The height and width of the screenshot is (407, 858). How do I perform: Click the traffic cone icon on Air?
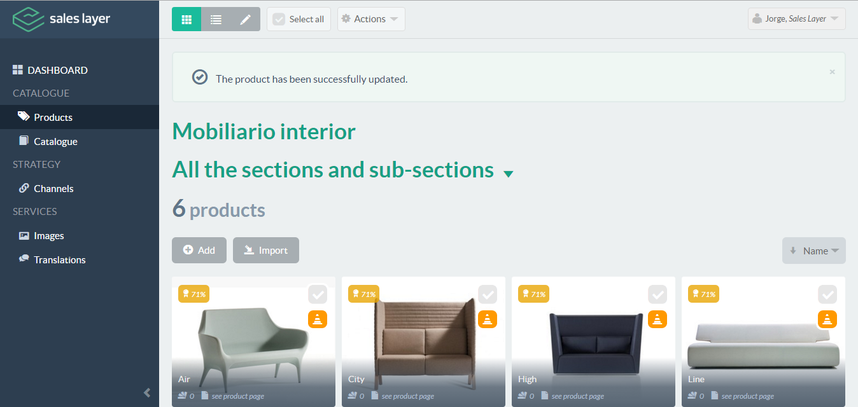click(318, 319)
